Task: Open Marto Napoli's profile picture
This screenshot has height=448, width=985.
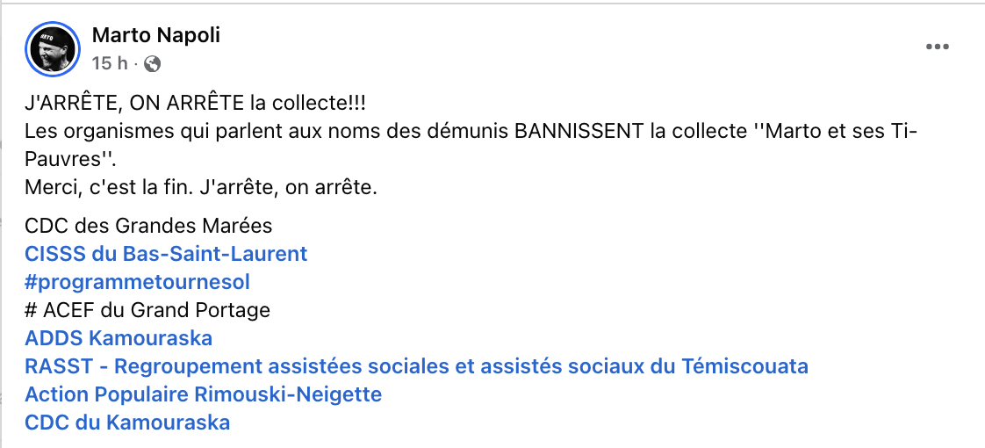Action: tap(53, 49)
